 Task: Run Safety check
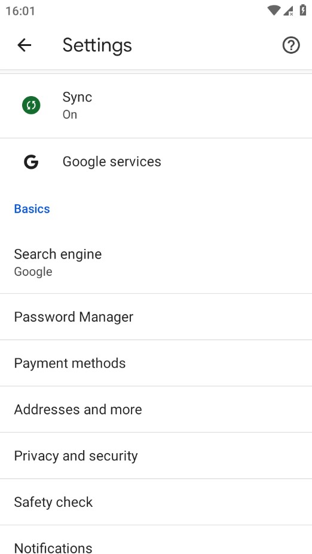click(x=156, y=501)
